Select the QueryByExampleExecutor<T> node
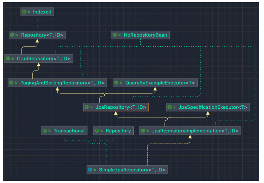264x183 pixels. [x=155, y=83]
